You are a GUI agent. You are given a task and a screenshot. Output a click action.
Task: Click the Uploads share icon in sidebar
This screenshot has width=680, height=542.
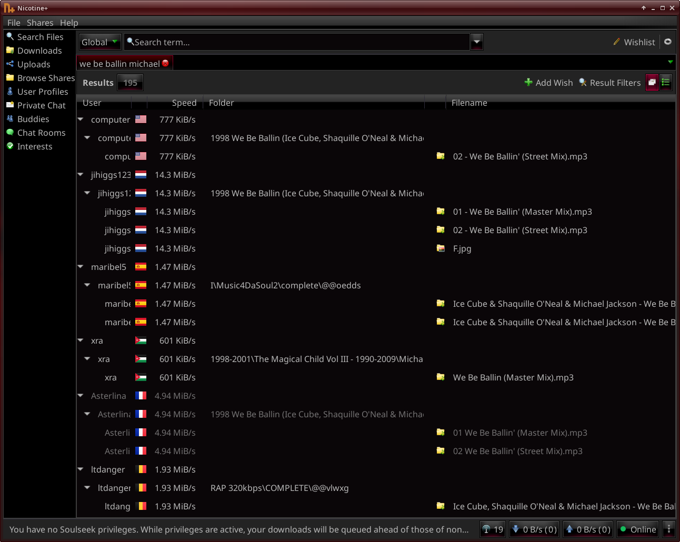coord(10,64)
